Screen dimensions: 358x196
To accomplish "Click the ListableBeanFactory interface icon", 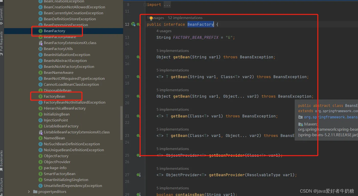I will pos(40,126).
